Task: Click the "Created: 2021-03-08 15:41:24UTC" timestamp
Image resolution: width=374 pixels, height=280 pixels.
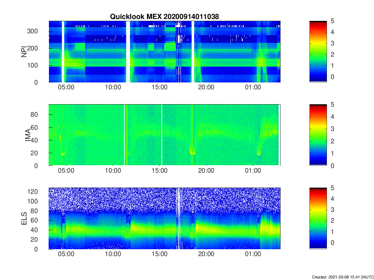Action: tap(343, 277)
